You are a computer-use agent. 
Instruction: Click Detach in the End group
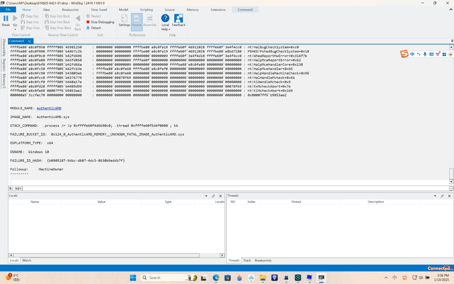[93, 28]
